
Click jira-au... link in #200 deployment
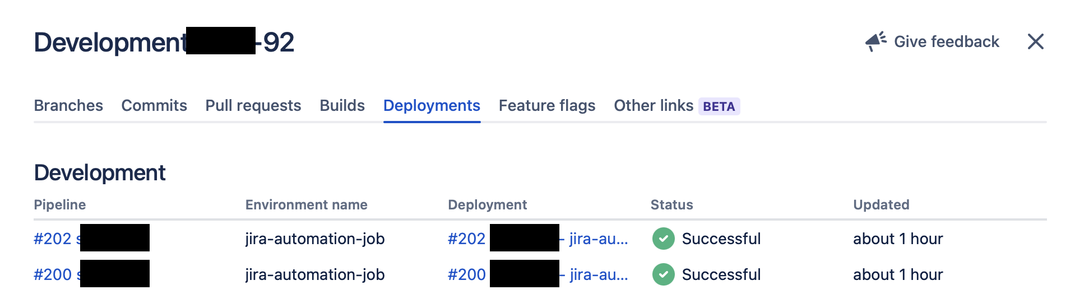597,274
